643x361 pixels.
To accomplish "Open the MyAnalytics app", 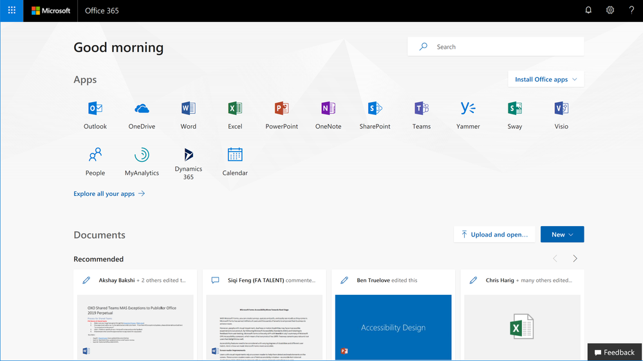I will point(142,162).
